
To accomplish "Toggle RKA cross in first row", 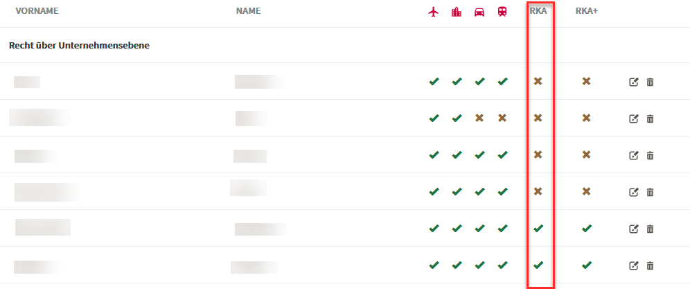I will 538,81.
